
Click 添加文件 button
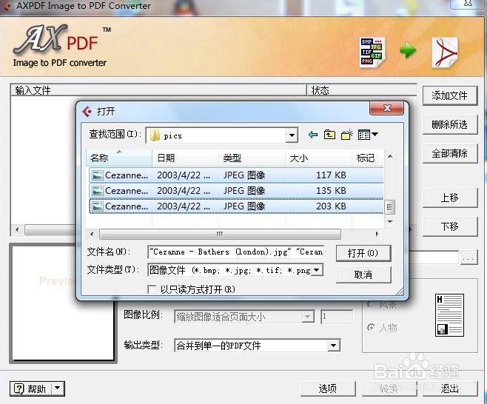(x=449, y=95)
